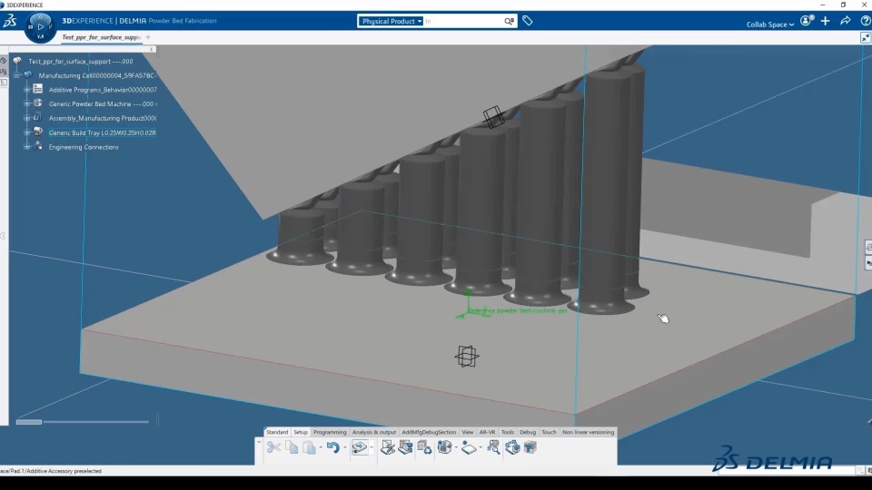
Task: Click the Paste clipboard icon
Action: point(309,447)
